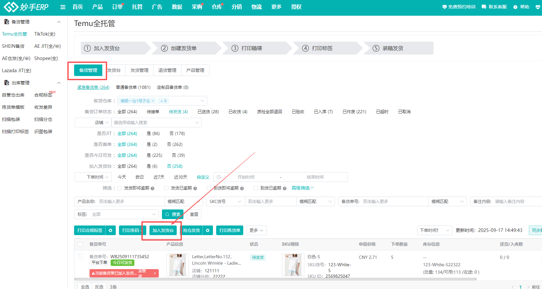This screenshot has width=542, height=289.
Task: Click the 联系客服 chat icon
Action: pos(484,7)
